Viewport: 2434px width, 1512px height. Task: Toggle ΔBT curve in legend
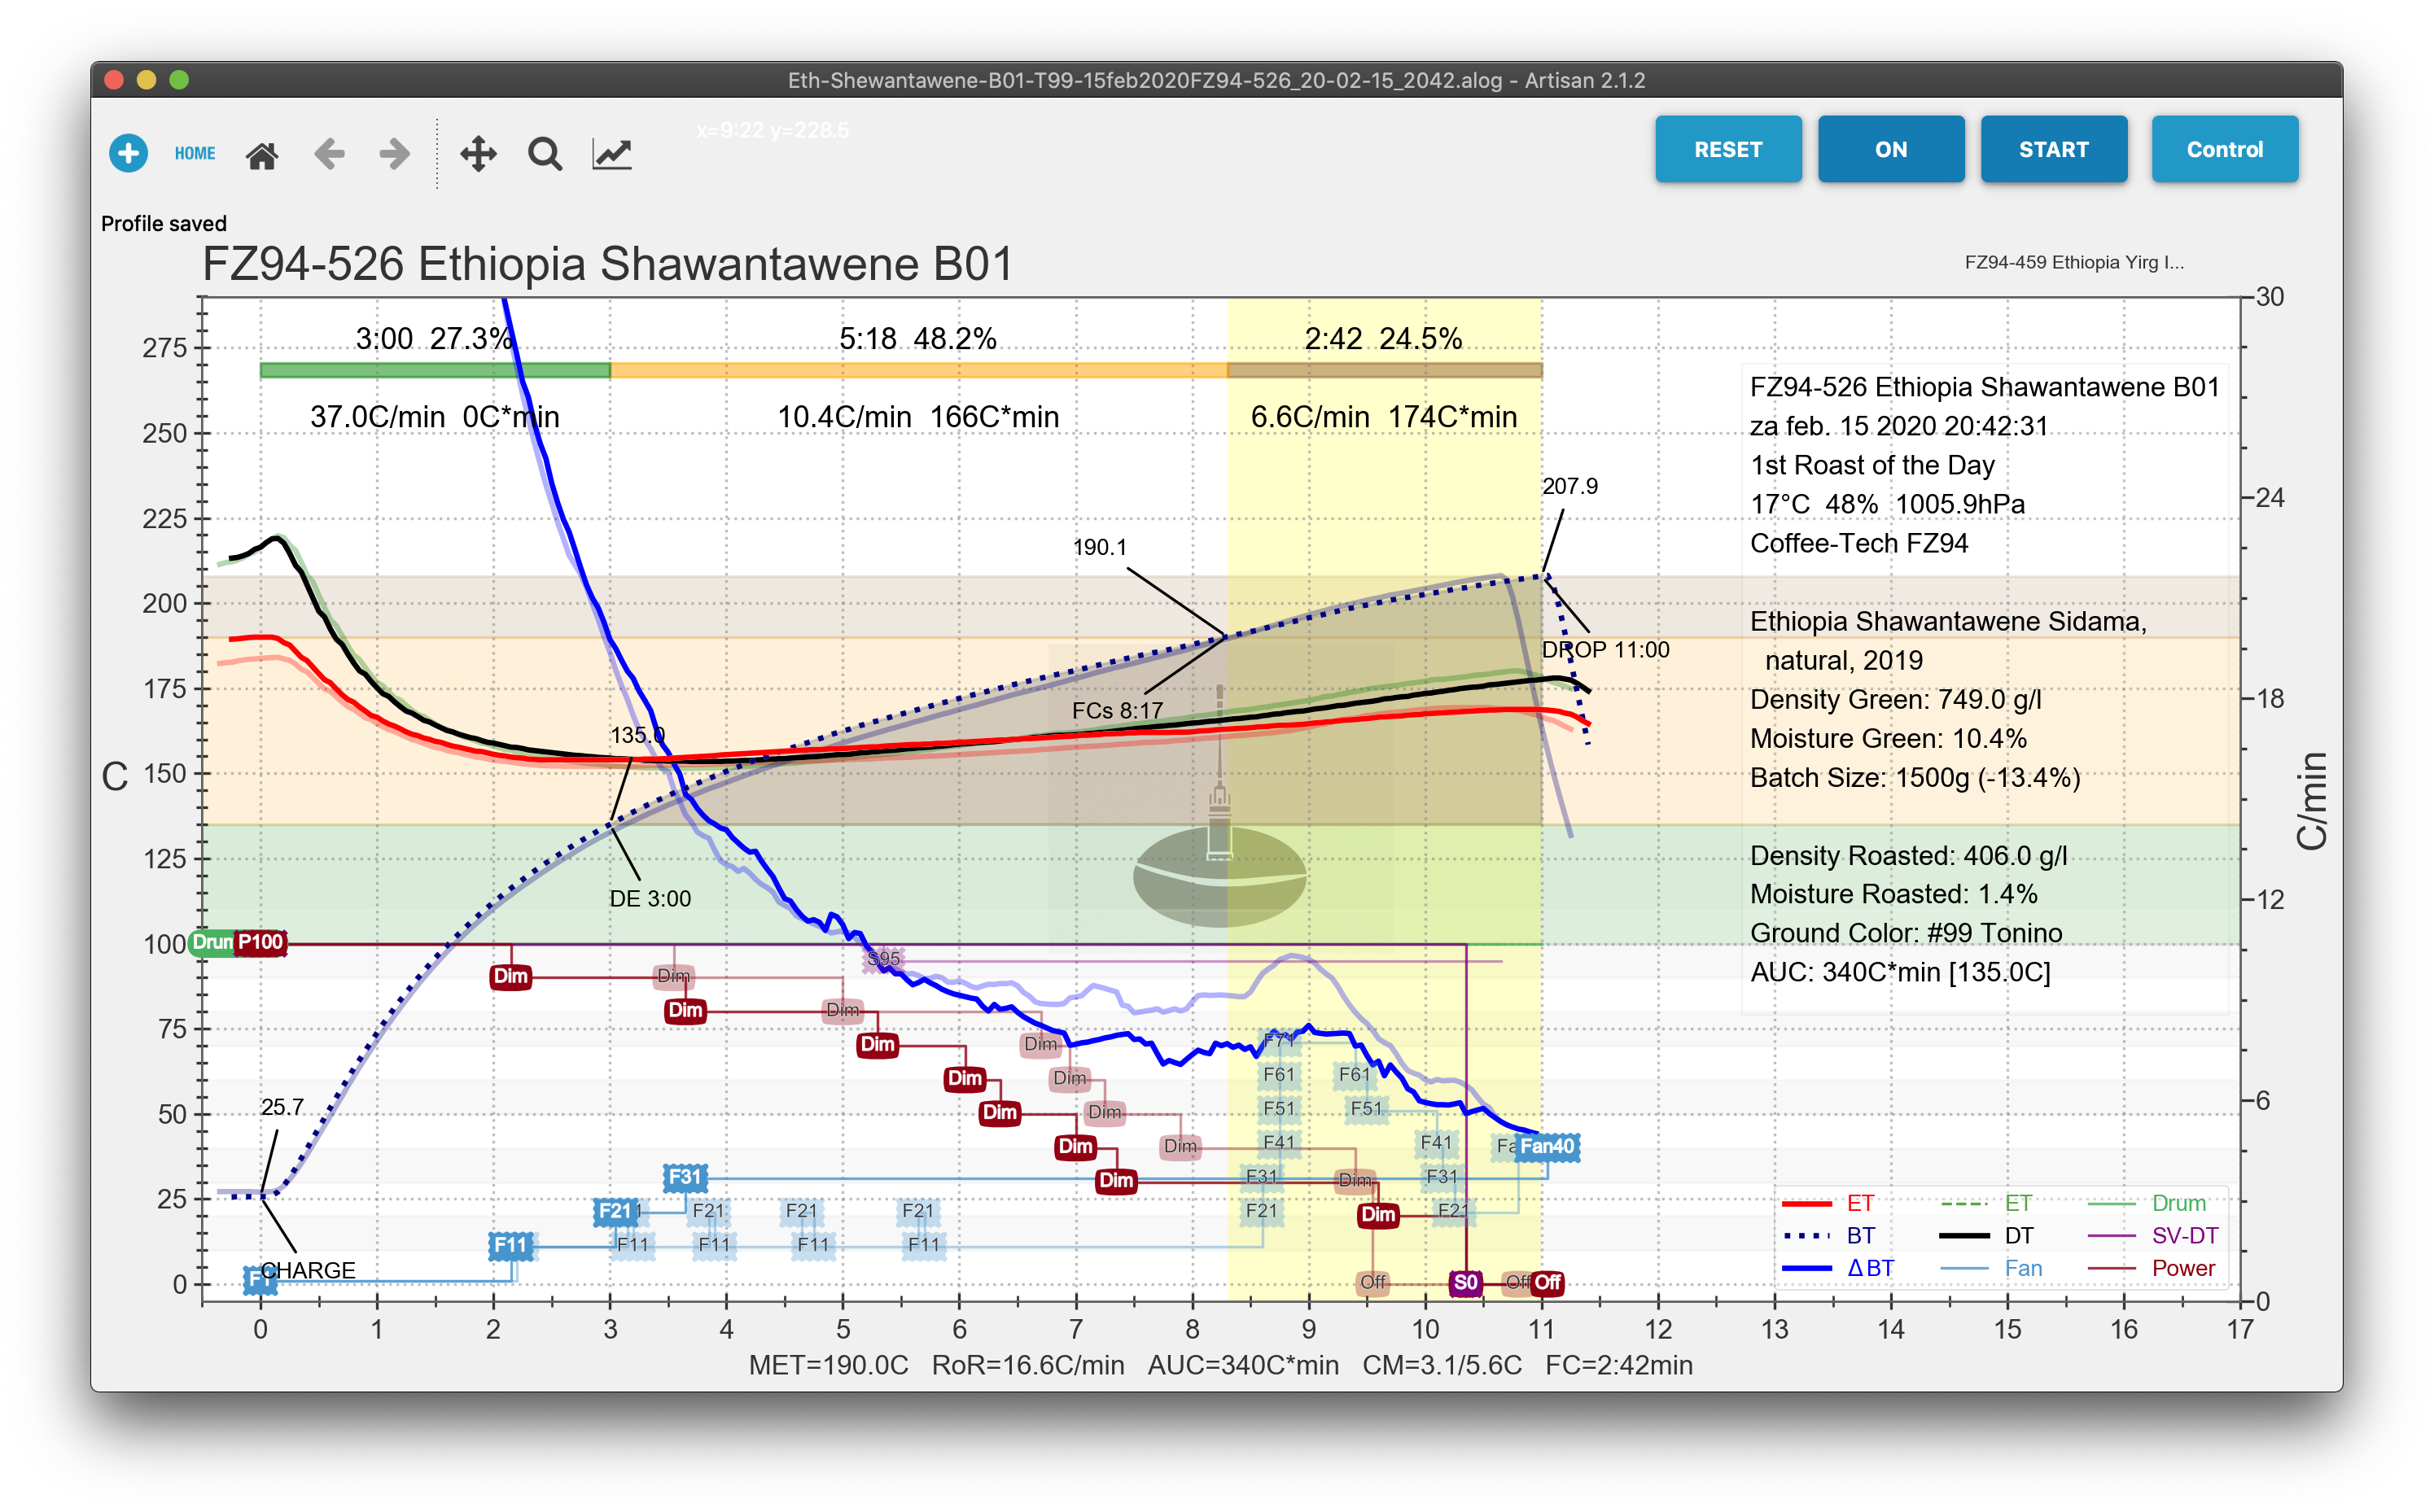[1869, 1268]
